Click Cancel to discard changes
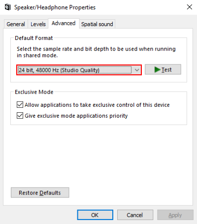Image resolution: width=197 pixels, height=224 pixels. (135, 215)
